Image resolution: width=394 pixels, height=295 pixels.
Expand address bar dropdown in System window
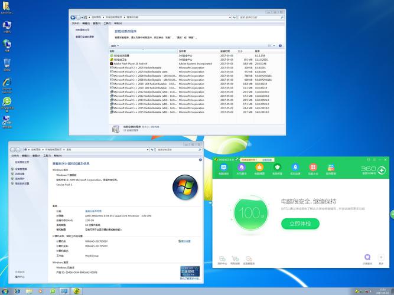click(148, 150)
